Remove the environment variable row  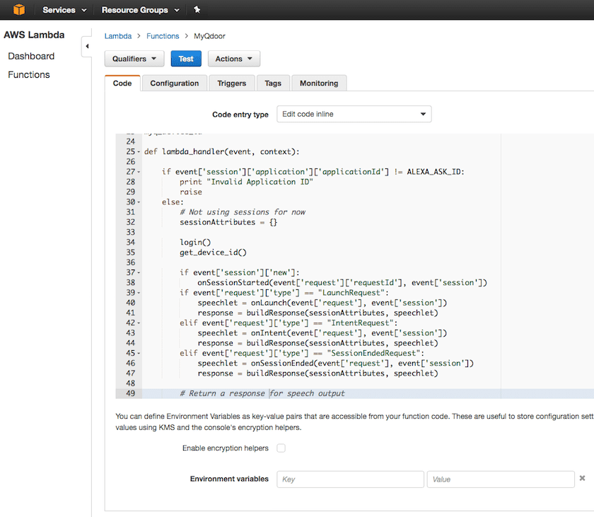582,478
